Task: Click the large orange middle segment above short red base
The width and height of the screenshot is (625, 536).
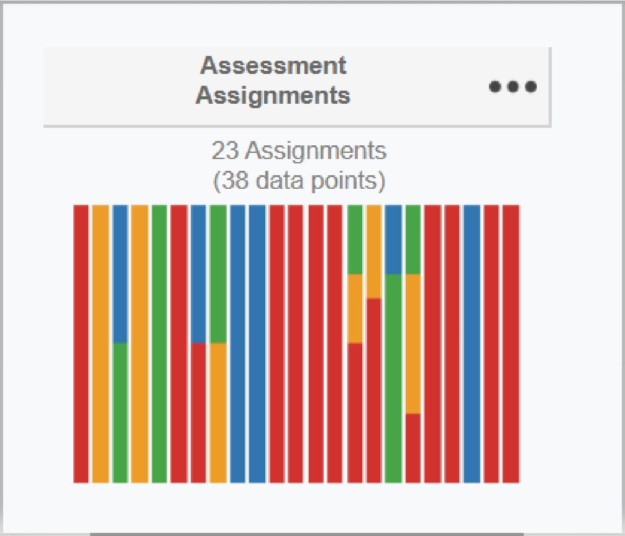Action: [x=413, y=343]
